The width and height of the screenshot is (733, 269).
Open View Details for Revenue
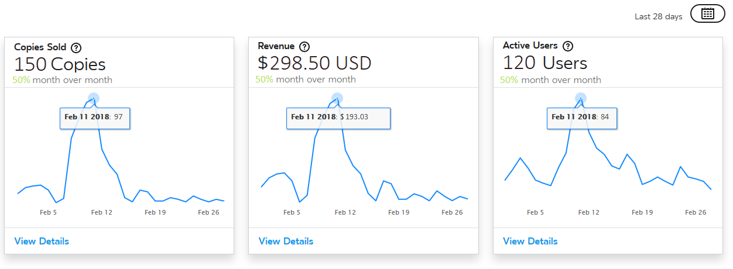(x=286, y=241)
